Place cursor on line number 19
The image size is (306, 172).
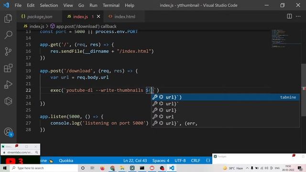pos(28,71)
